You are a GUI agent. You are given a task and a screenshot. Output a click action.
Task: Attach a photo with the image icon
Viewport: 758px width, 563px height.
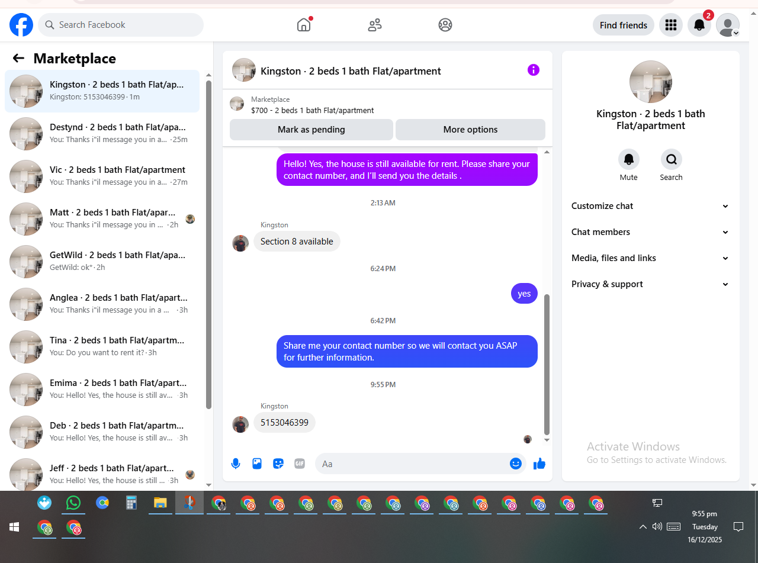pyautogui.click(x=257, y=464)
